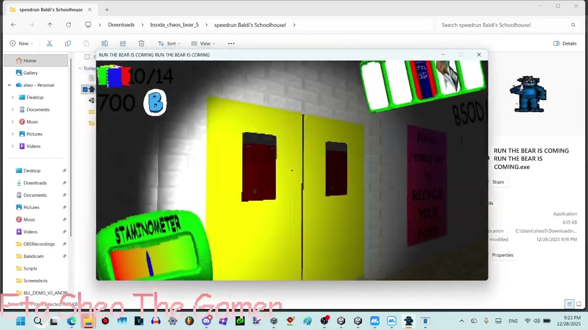Refresh the current folder view
Viewport: 588px width, 330px height.
pyautogui.click(x=68, y=25)
